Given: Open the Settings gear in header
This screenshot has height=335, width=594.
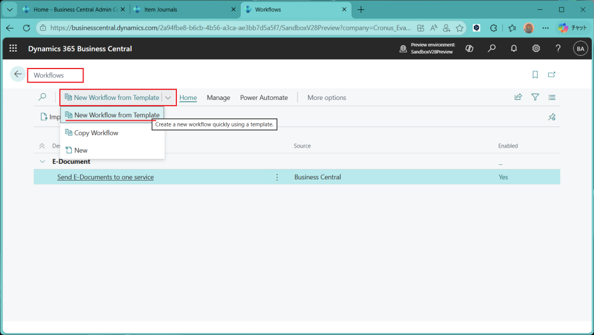Looking at the screenshot, I should pos(536,49).
